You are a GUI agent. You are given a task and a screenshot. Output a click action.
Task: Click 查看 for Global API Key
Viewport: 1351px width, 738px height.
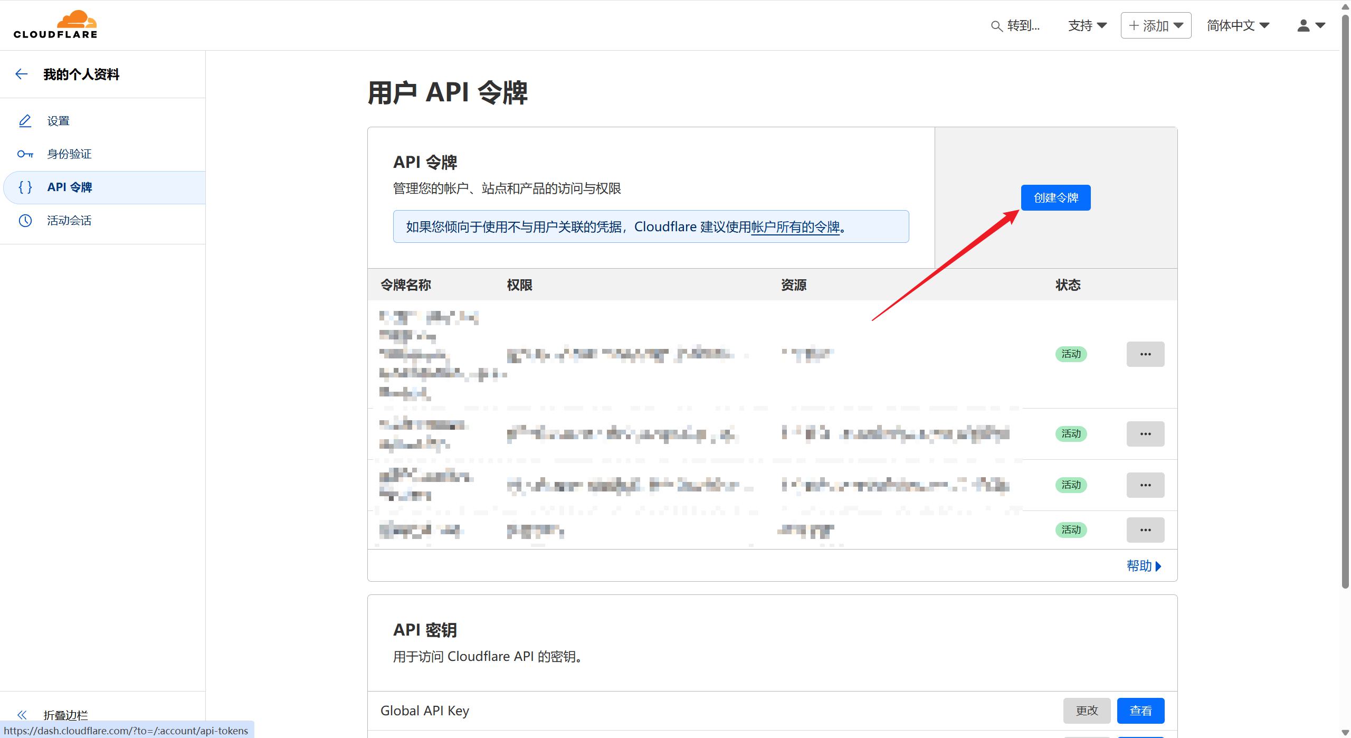tap(1140, 711)
